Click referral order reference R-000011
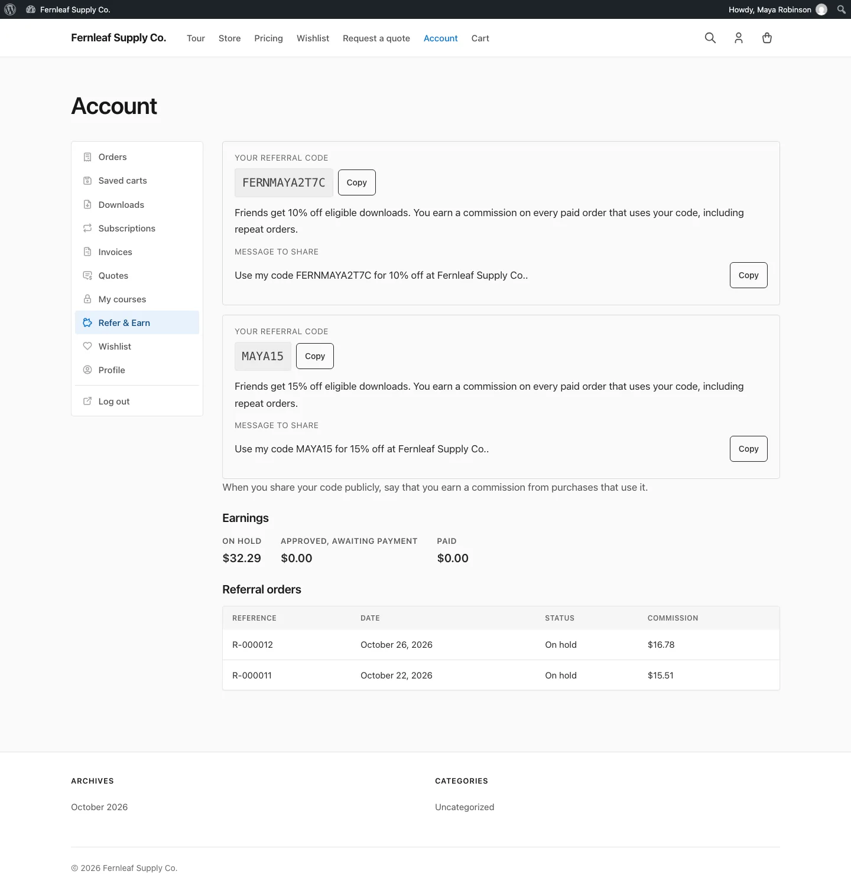 252,676
